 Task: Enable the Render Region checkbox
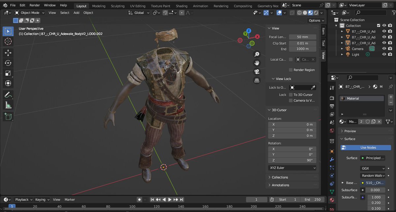pyautogui.click(x=291, y=70)
